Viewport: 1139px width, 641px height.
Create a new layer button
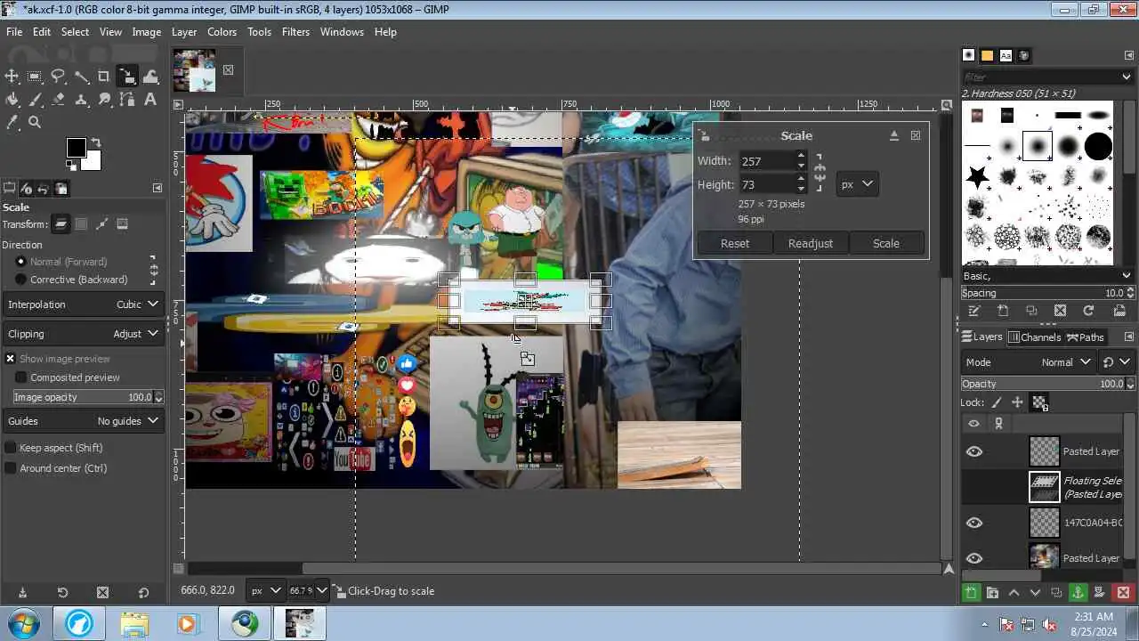coord(971,593)
